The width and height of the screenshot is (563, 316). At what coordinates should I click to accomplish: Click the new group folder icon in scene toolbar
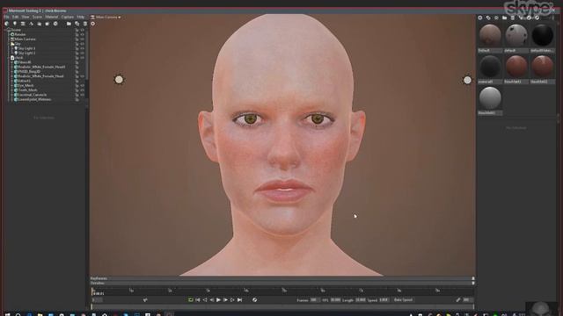[x=69, y=24]
